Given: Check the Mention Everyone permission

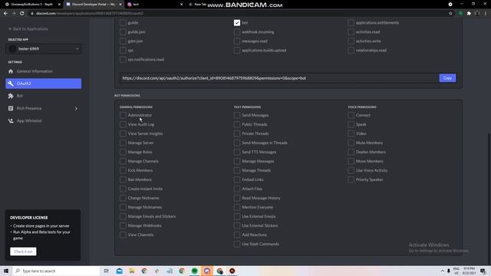Looking at the screenshot, I should coord(237,207).
